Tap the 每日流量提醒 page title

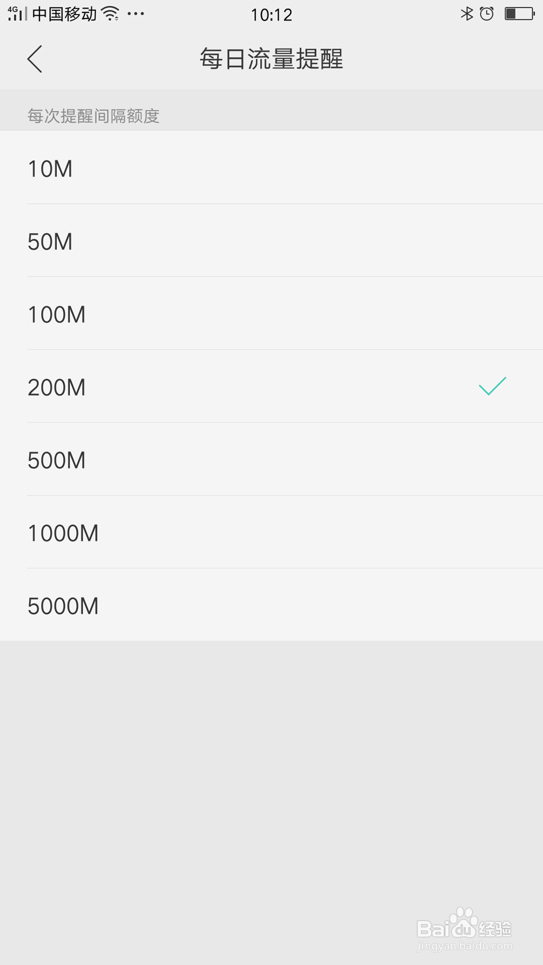(x=271, y=59)
